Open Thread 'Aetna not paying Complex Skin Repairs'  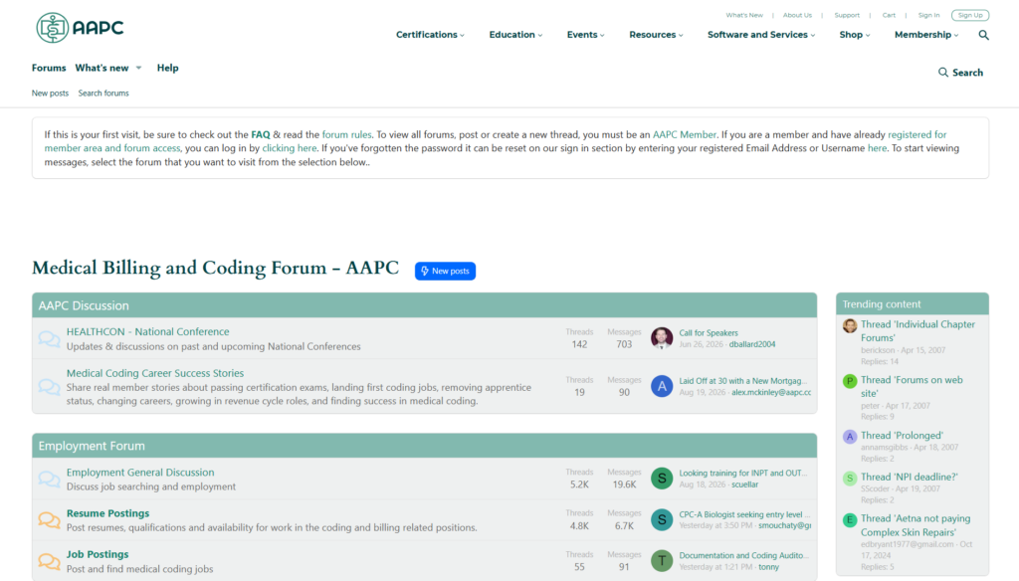click(x=916, y=525)
